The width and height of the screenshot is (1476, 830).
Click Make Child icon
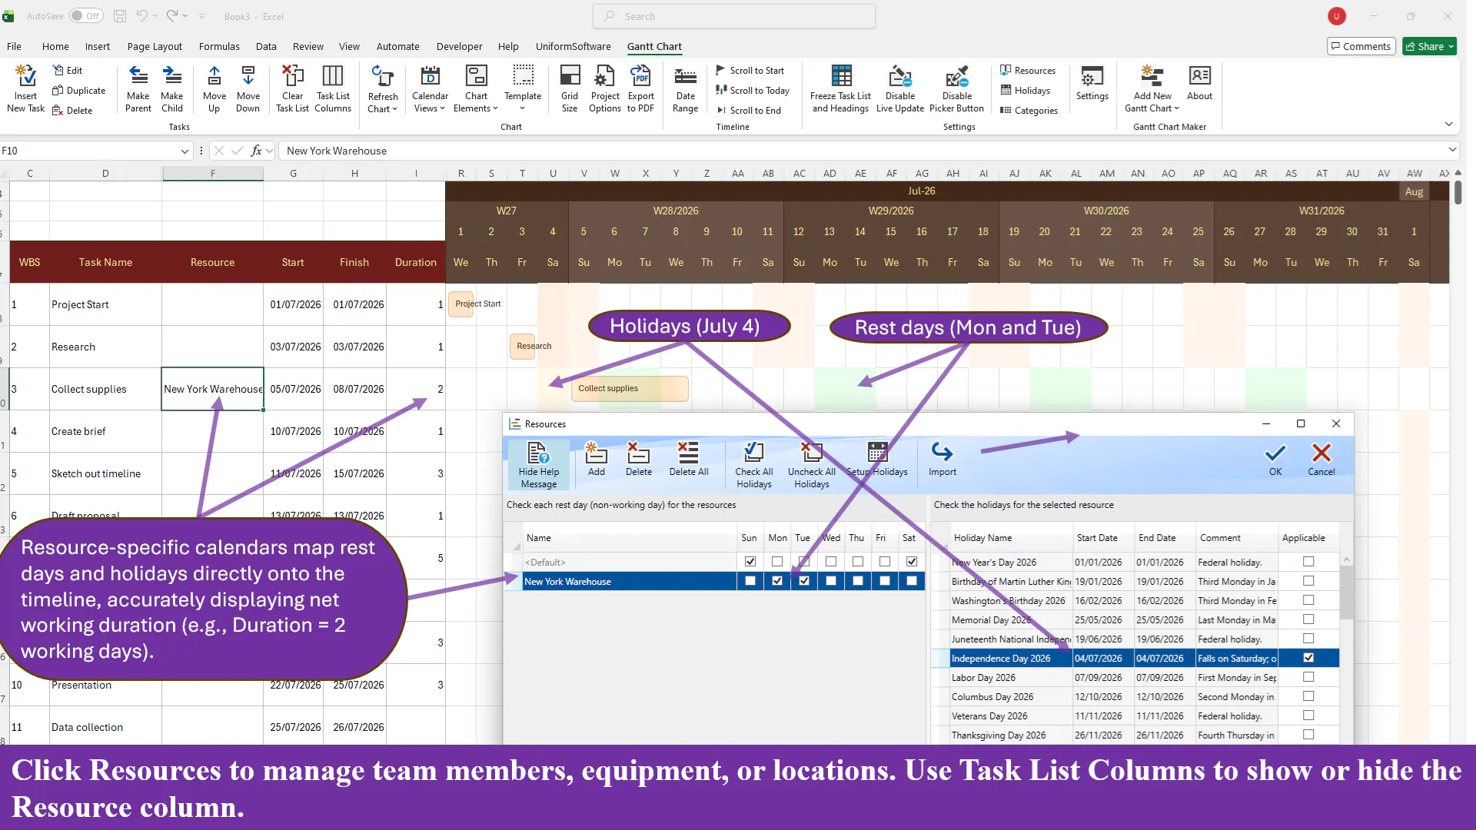(172, 88)
